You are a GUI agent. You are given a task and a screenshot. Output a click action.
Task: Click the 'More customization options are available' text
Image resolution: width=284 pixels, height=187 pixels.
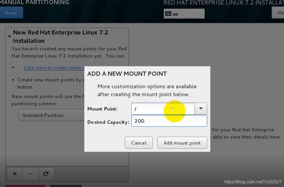point(147,86)
